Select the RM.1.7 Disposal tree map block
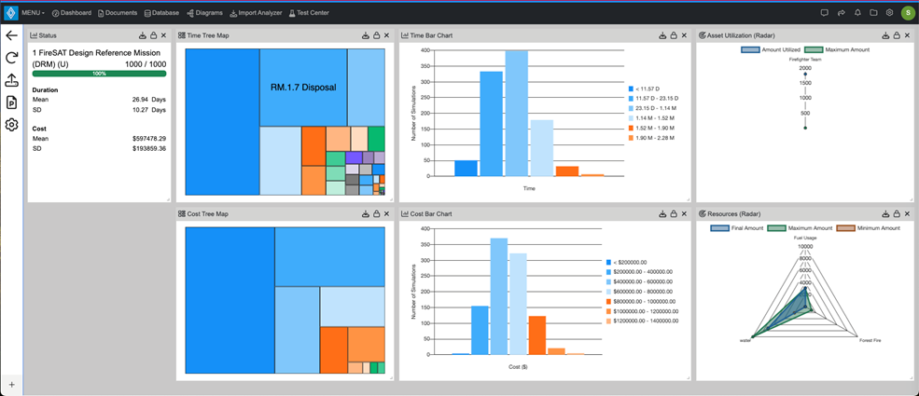Viewport: 919px width, 396px height. point(303,88)
